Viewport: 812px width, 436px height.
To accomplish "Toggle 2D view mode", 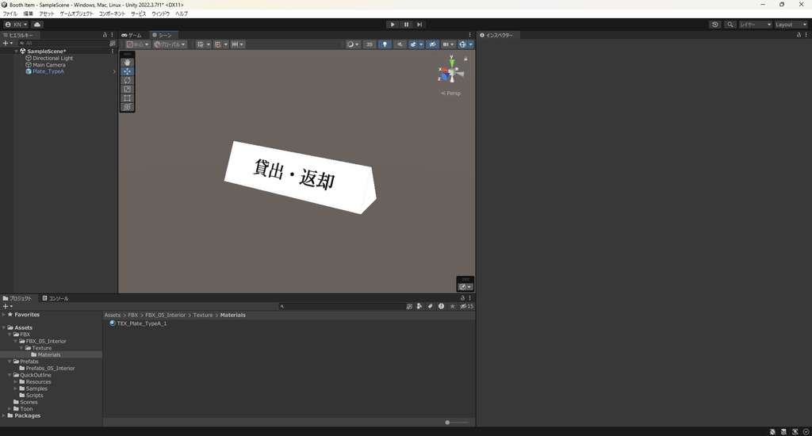I will [370, 44].
